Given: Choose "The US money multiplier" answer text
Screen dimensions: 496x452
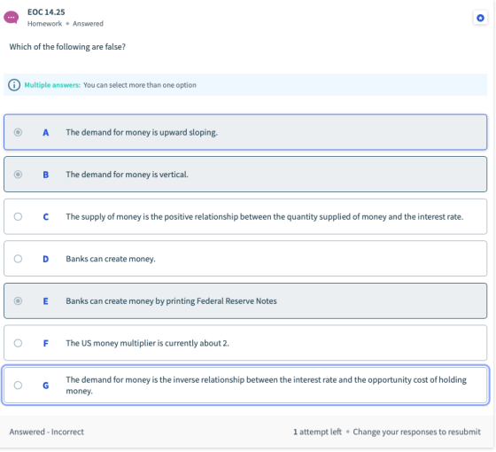Looking at the screenshot, I should (147, 343).
